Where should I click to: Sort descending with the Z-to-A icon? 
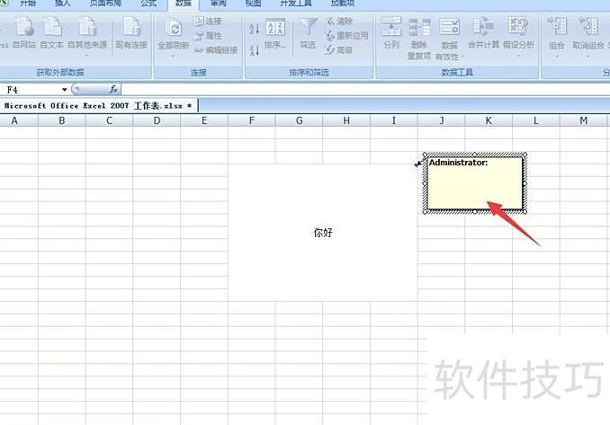(254, 50)
